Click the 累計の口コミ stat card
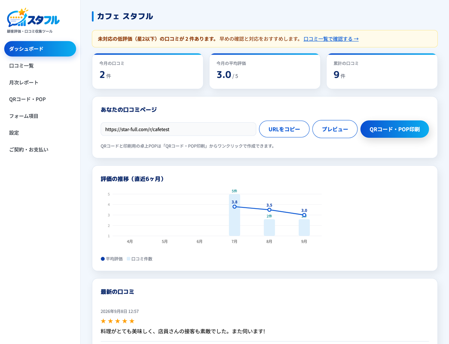The width and height of the screenshot is (449, 344). click(x=382, y=71)
